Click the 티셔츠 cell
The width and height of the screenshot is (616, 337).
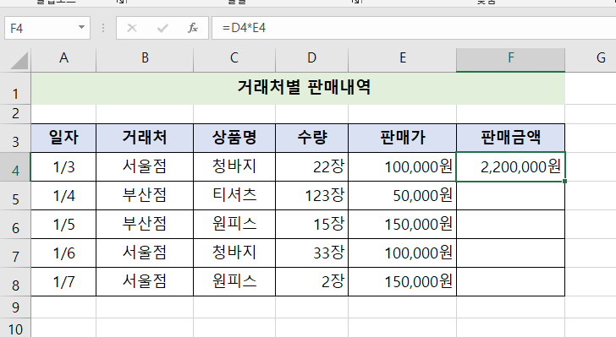pos(234,195)
